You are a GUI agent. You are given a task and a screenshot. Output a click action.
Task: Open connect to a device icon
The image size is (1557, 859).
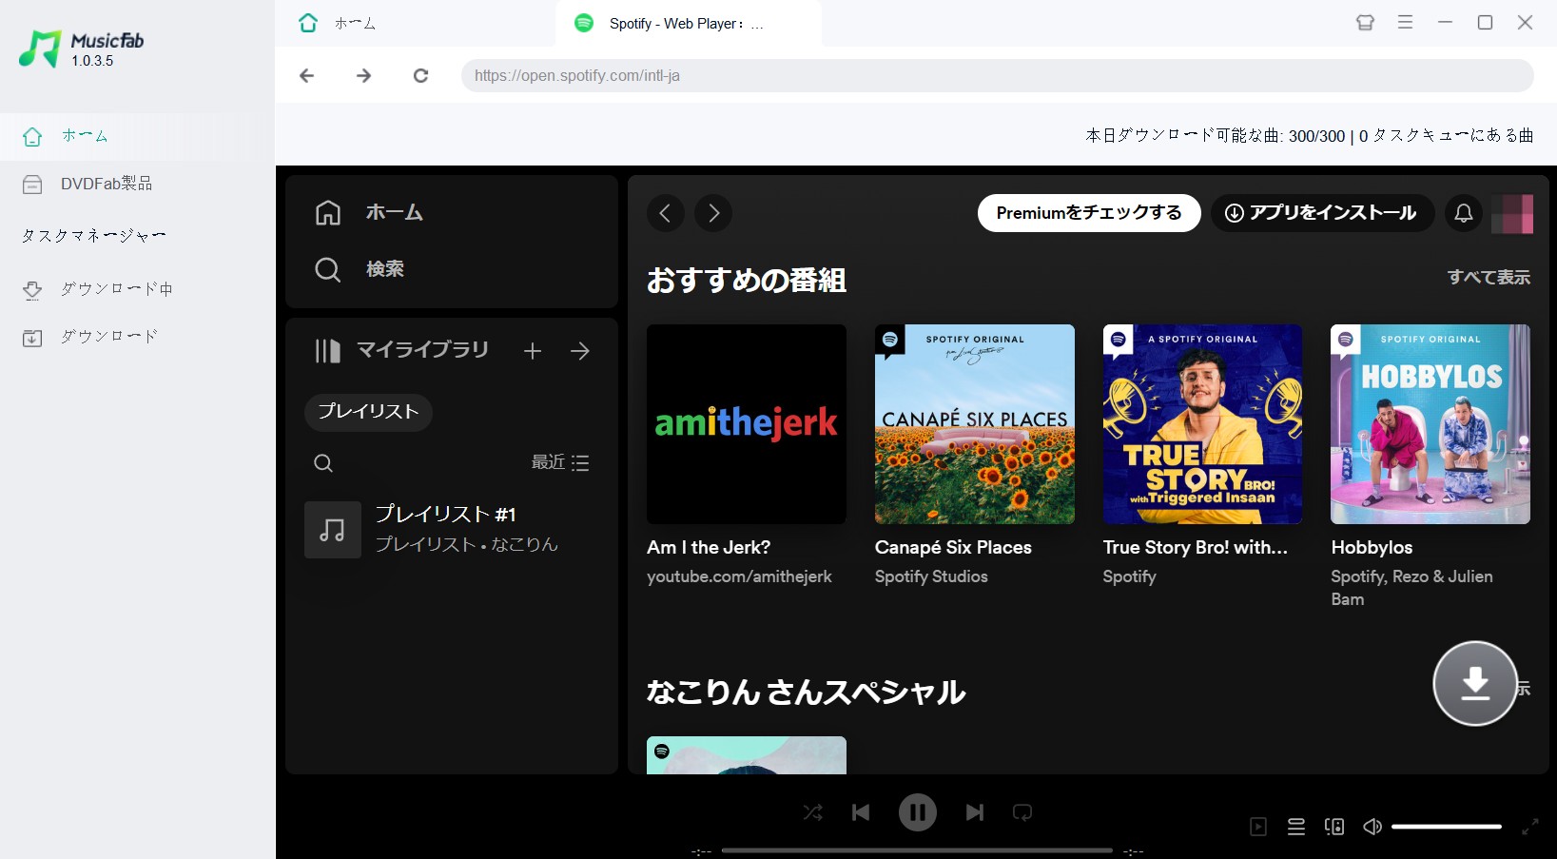[x=1334, y=827]
